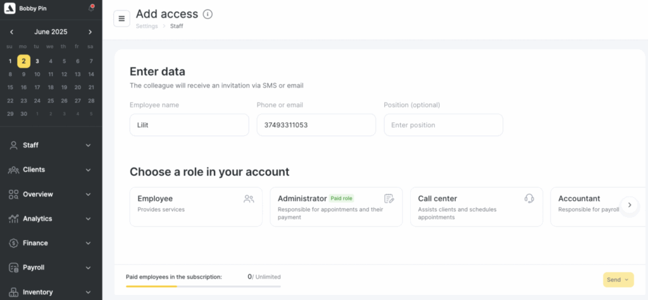
Task: Open the Inventory sidebar menu
Action: point(51,292)
